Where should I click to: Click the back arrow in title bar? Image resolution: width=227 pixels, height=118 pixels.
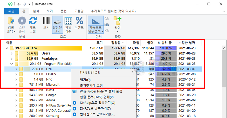click(x=19, y=4)
